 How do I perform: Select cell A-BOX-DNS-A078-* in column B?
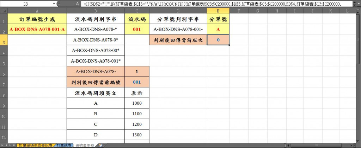[x=96, y=30]
